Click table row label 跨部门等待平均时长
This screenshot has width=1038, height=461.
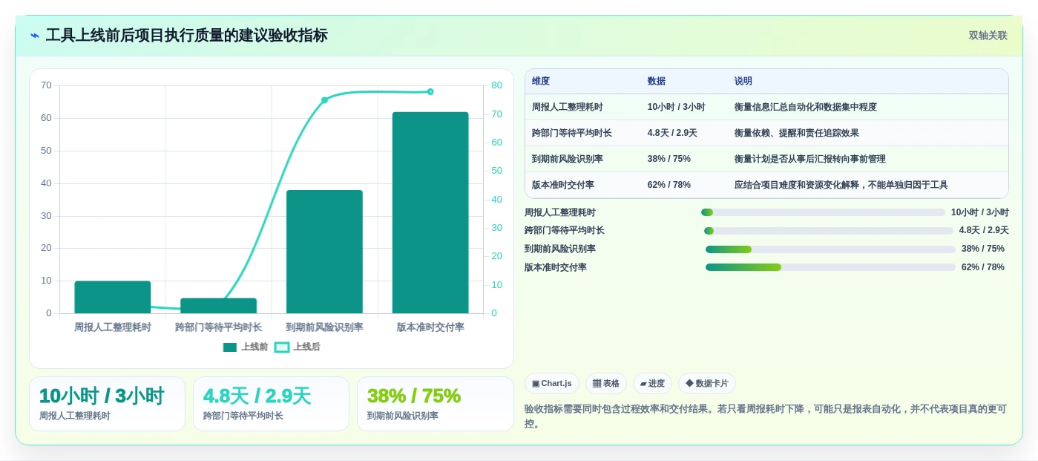coord(572,133)
